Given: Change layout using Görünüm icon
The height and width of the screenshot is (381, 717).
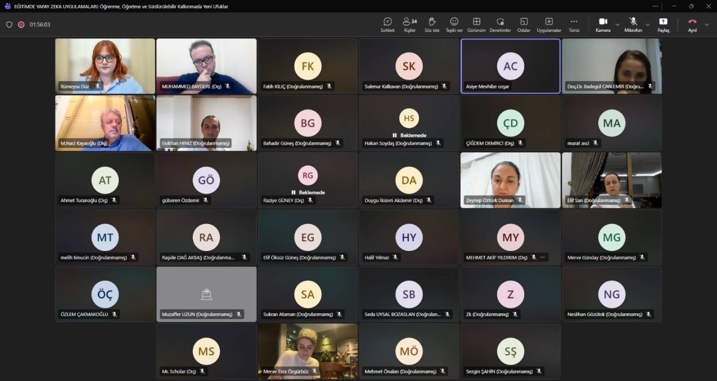Looking at the screenshot, I should 477,24.
